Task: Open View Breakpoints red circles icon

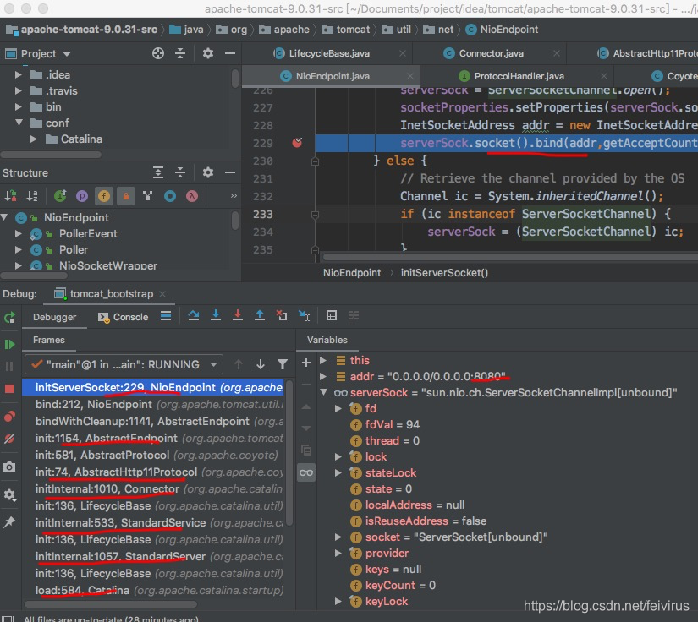Action: [9, 416]
